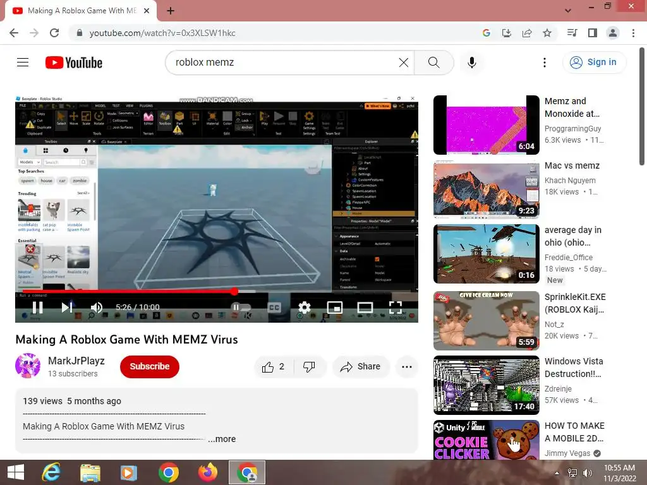Go back in browser
Screen dimensions: 647x485
[x=14, y=33]
